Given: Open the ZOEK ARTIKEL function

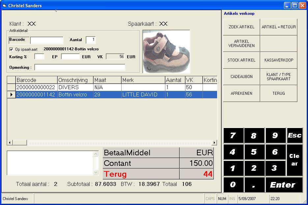Looking at the screenshot, I should coord(242,27).
